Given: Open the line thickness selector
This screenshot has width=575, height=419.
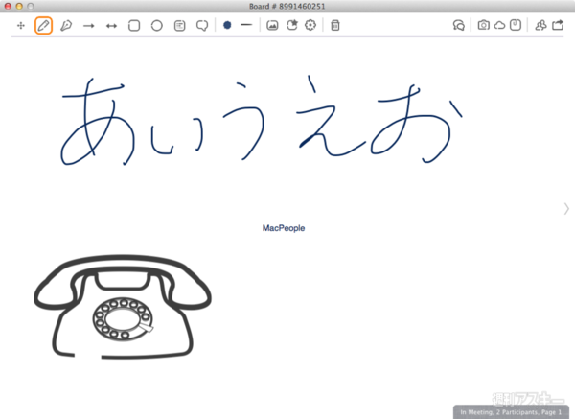Looking at the screenshot, I should pos(246,25).
